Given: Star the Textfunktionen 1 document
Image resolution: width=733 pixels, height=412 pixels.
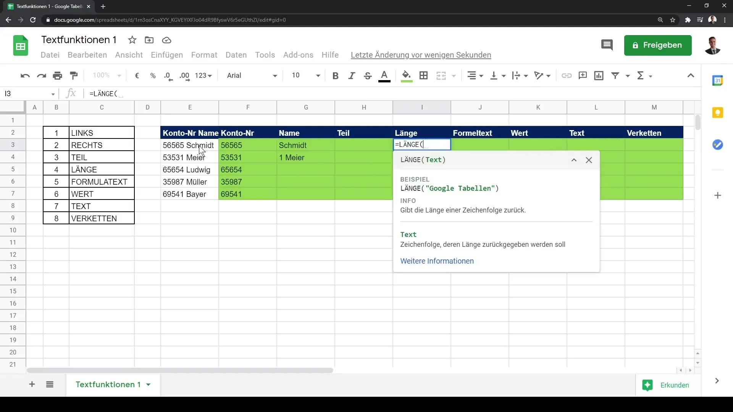Looking at the screenshot, I should (132, 40).
